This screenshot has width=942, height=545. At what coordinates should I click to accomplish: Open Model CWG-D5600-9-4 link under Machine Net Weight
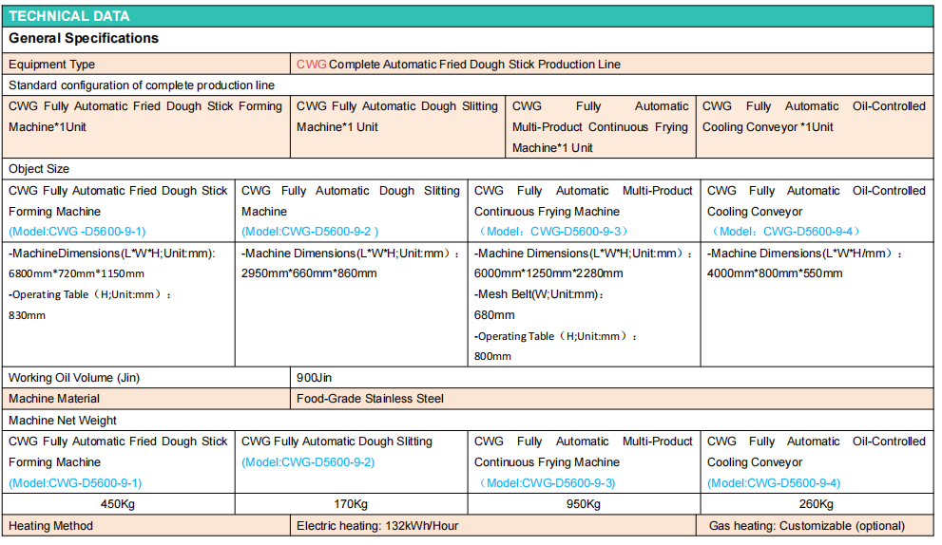click(x=774, y=483)
